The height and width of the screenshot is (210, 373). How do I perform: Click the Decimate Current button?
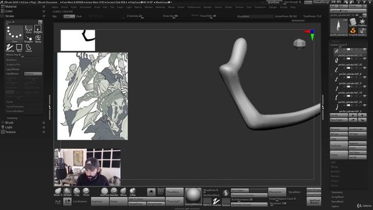(x=249, y=205)
